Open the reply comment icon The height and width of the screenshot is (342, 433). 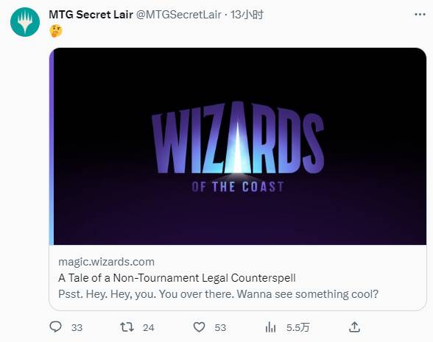(x=55, y=327)
